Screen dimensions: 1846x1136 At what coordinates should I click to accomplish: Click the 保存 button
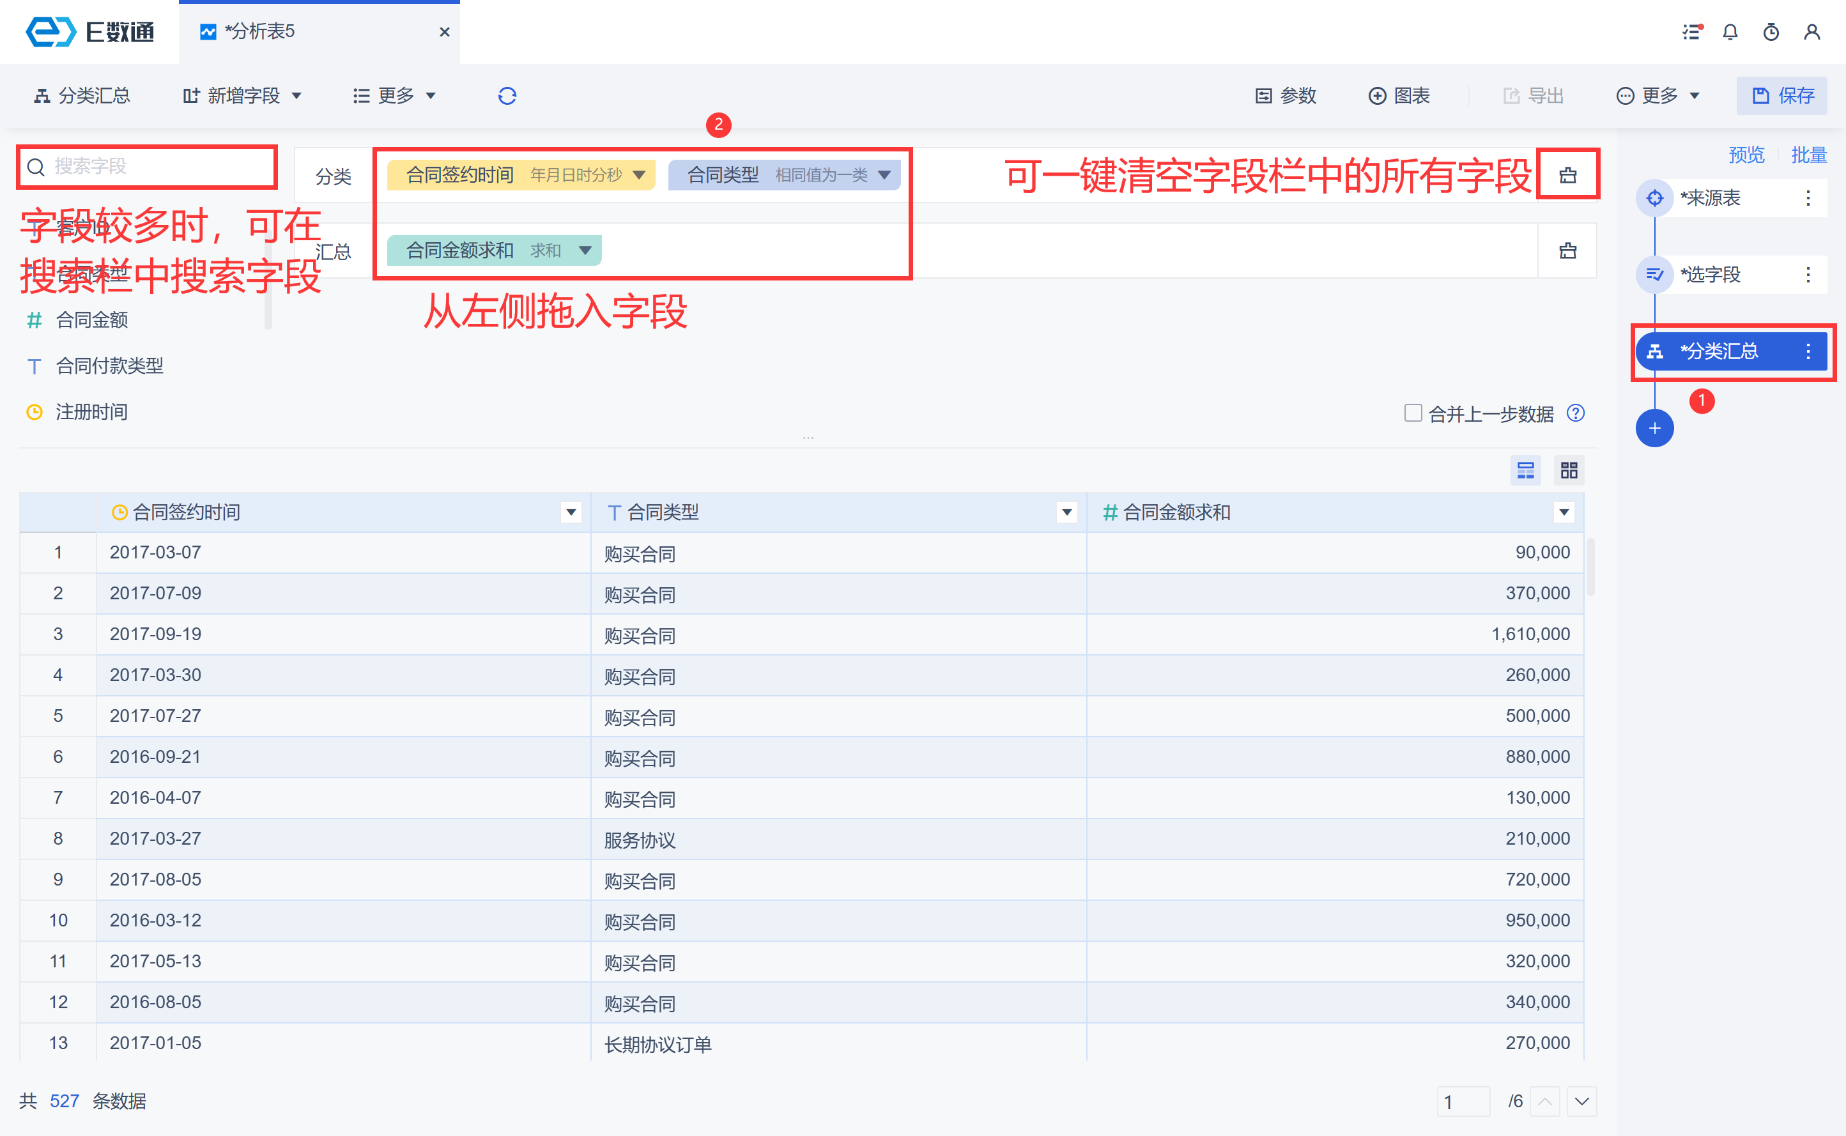[1782, 95]
